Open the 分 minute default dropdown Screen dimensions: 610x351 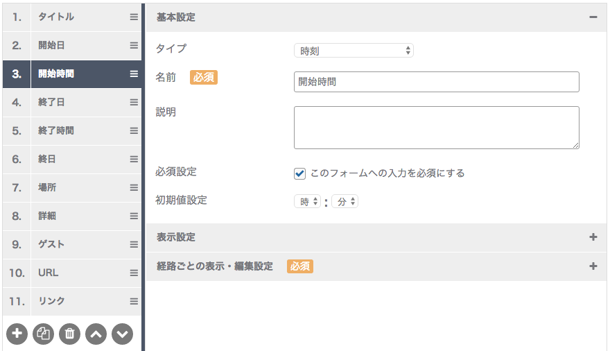coord(345,202)
